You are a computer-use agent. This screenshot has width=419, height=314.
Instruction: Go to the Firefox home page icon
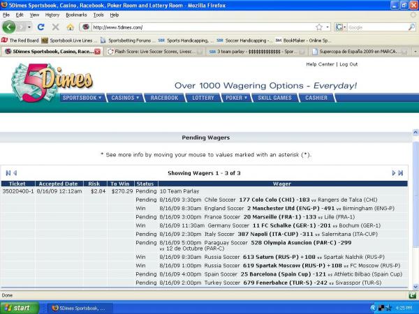pyautogui.click(x=70, y=27)
